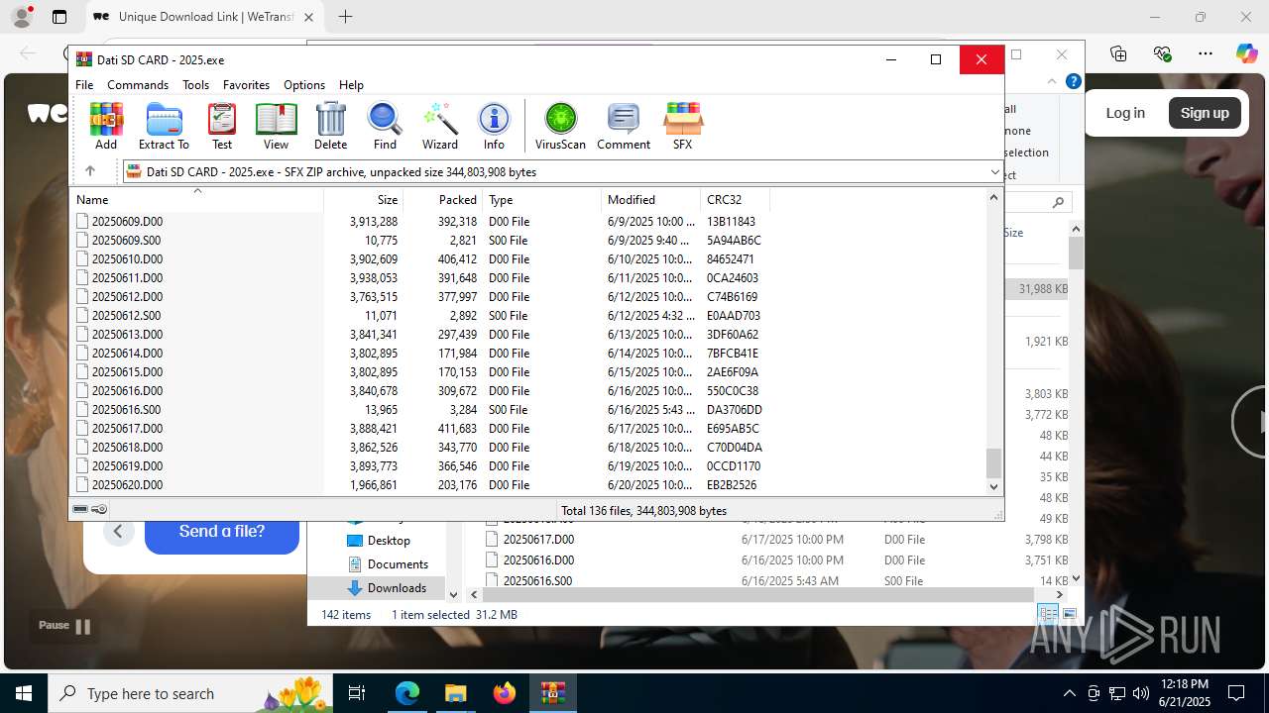Start VirusScan on the archive

[560, 126]
